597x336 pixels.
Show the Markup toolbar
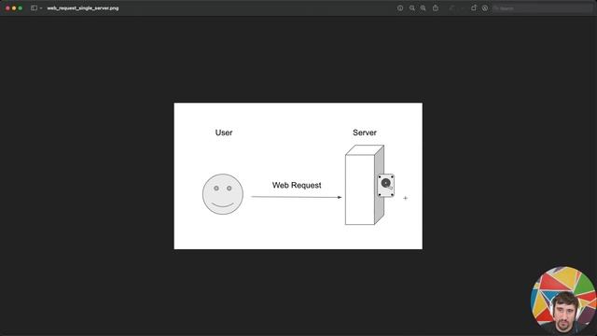point(485,8)
